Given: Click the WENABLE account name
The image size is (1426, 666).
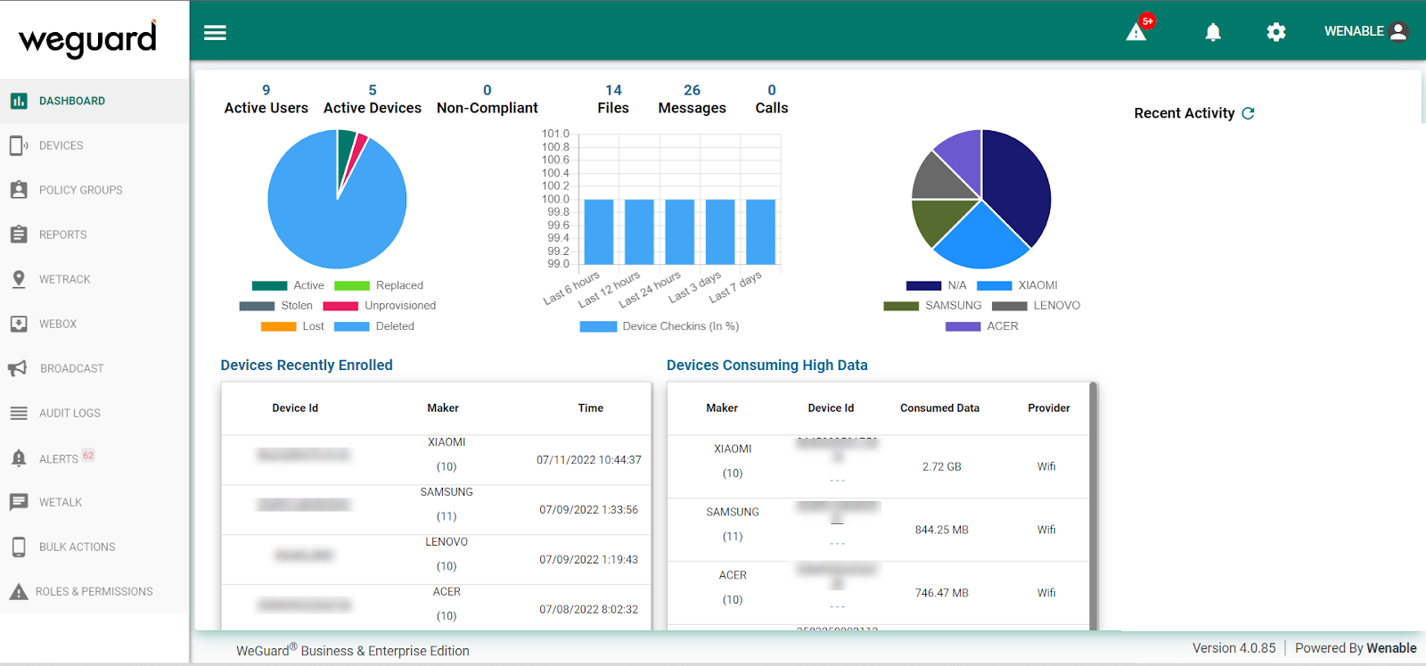Looking at the screenshot, I should [x=1354, y=31].
